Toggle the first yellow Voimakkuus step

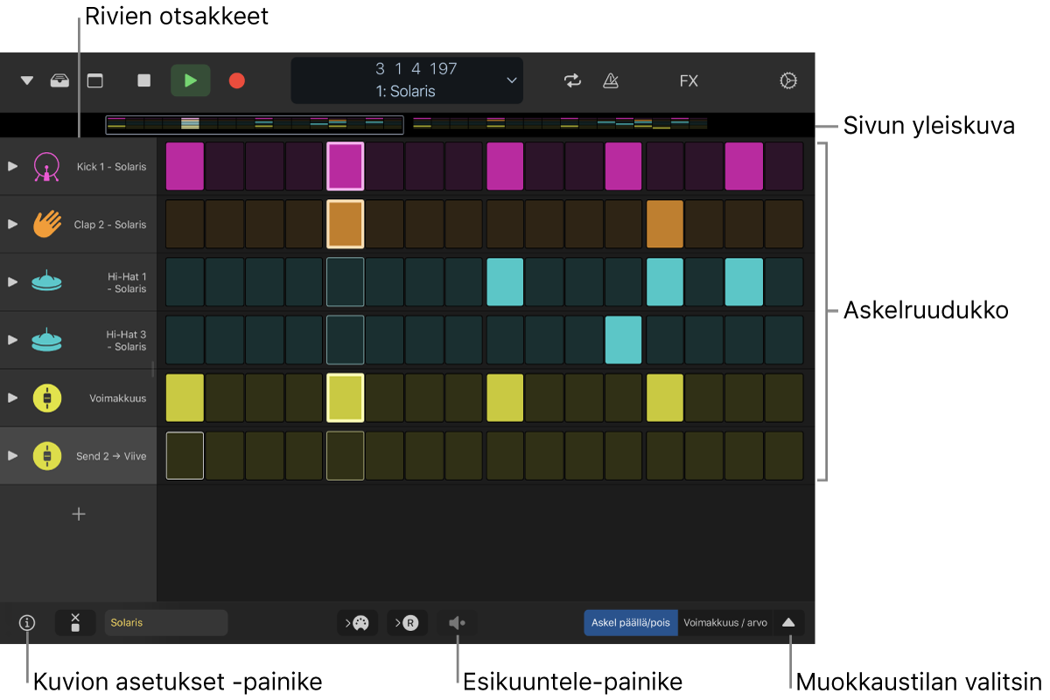pos(185,398)
